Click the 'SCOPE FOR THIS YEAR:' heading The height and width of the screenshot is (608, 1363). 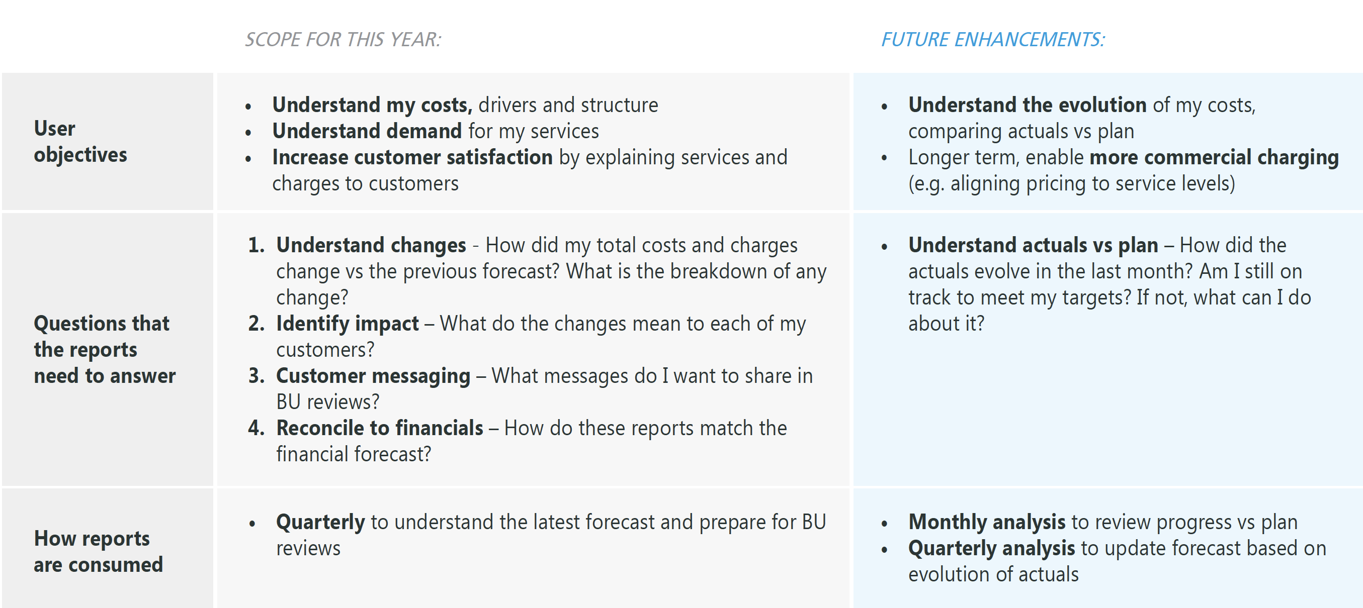tap(343, 40)
